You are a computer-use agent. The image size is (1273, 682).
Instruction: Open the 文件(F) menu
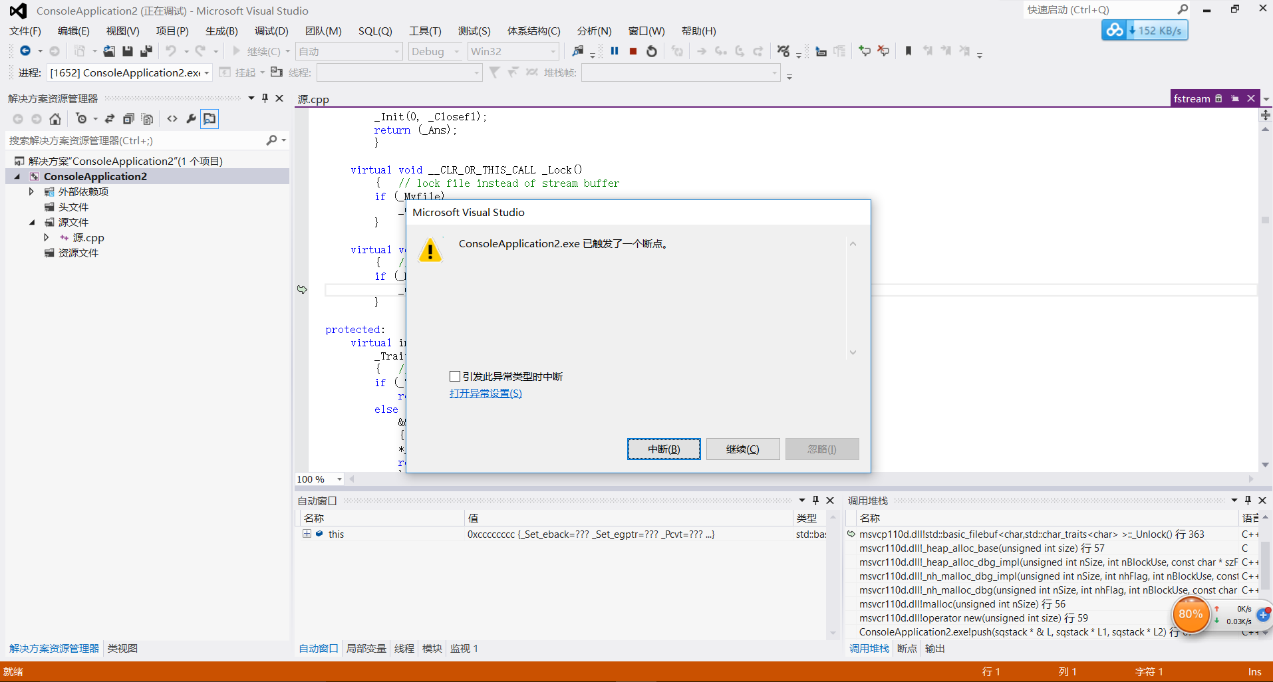tap(25, 31)
